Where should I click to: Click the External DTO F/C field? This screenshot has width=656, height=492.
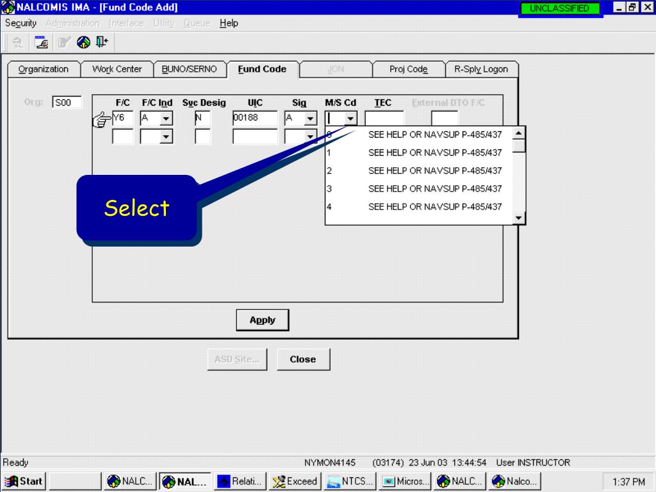click(445, 118)
